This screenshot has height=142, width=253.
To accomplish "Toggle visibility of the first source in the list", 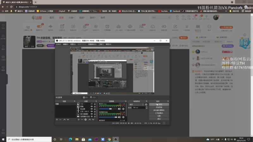I will click(x=92, y=104).
